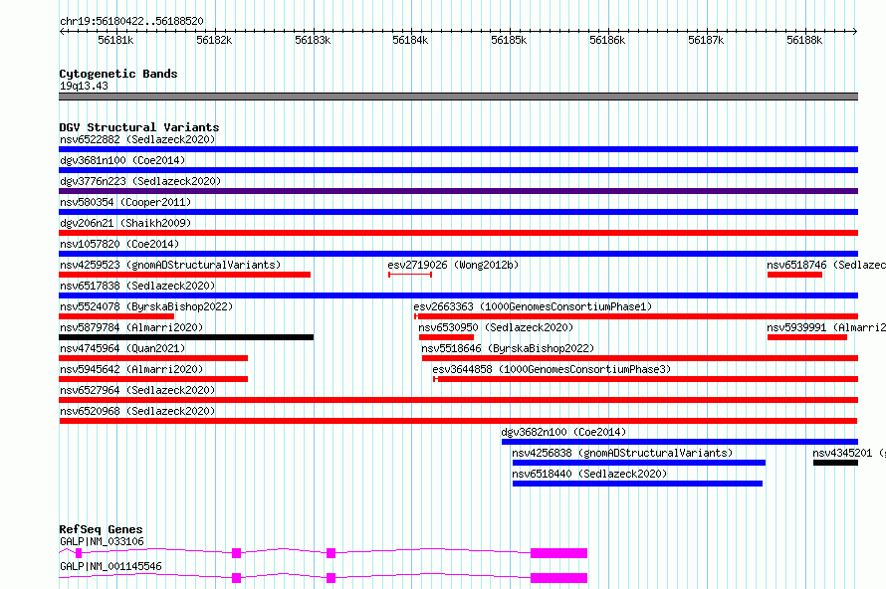
Task: Click the 19q13.43 cytogenetic band bar
Action: pyautogui.click(x=458, y=97)
